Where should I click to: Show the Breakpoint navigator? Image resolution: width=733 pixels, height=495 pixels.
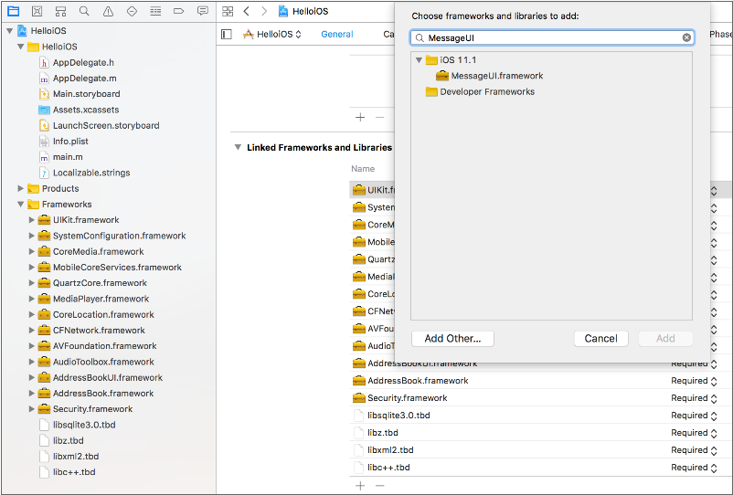(179, 11)
